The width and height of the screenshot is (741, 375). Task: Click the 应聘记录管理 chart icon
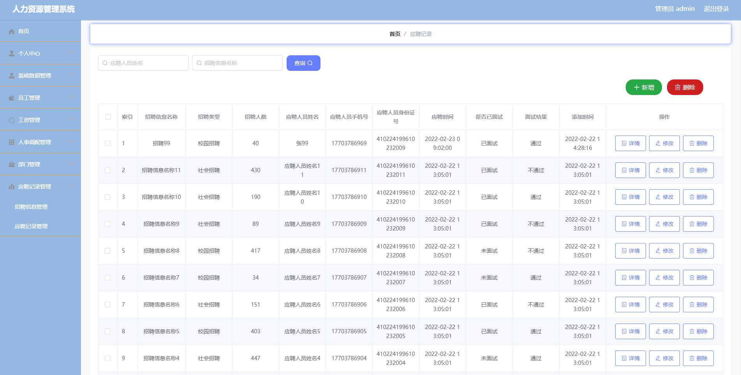coord(12,187)
